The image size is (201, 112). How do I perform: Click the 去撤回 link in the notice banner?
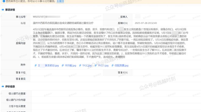pos(60,1)
